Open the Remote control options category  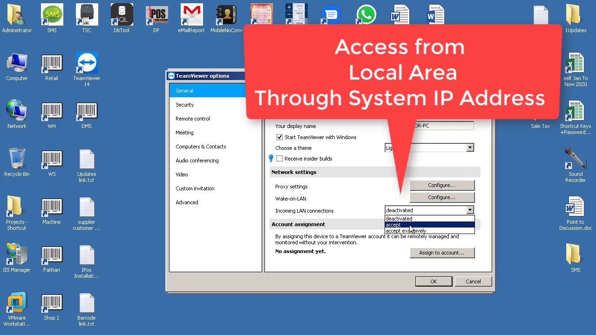point(216,119)
